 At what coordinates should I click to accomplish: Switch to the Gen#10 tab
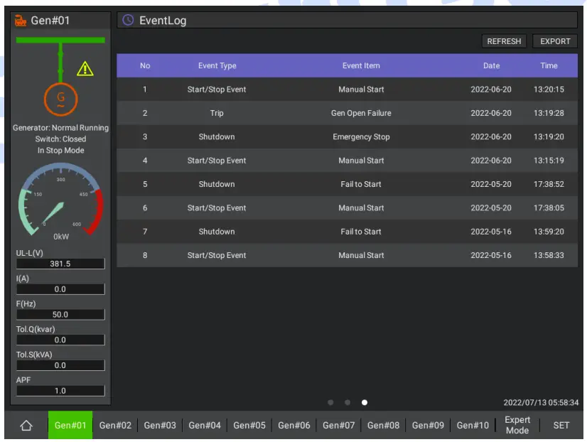pos(473,425)
